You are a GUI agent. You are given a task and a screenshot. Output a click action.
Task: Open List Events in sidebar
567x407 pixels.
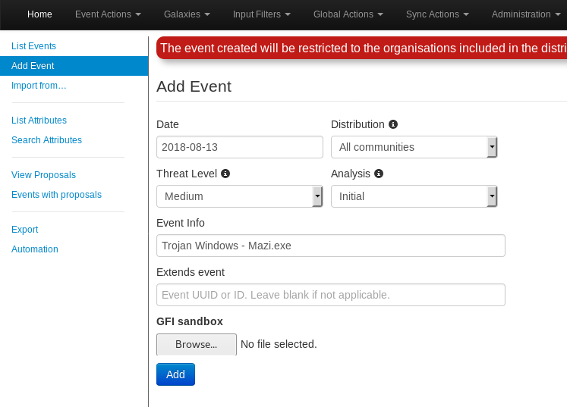[x=33, y=46]
